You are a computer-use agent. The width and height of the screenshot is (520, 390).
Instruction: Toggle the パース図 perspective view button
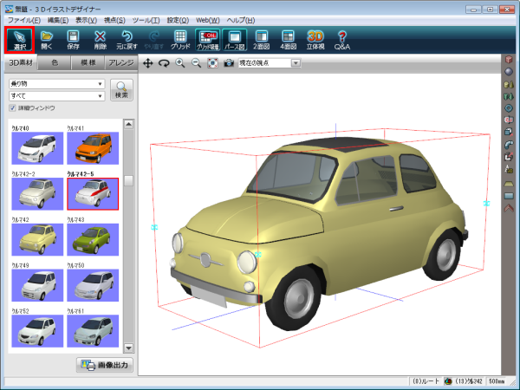(235, 39)
